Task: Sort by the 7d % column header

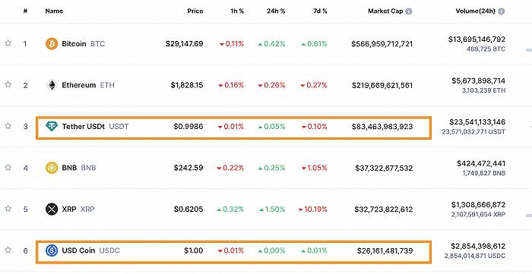Action: click(319, 11)
